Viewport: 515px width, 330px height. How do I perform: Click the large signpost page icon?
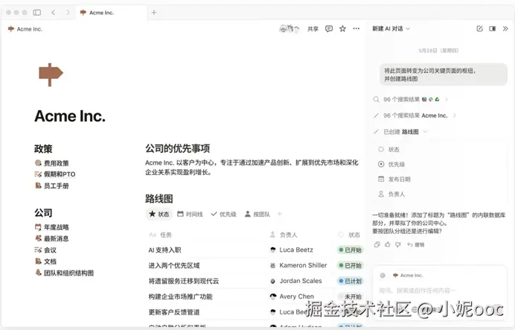(51, 74)
